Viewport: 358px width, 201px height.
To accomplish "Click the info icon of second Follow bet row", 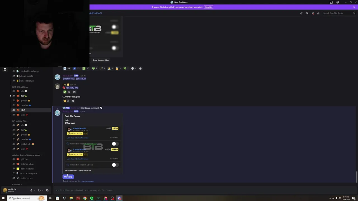I will pos(68,165).
